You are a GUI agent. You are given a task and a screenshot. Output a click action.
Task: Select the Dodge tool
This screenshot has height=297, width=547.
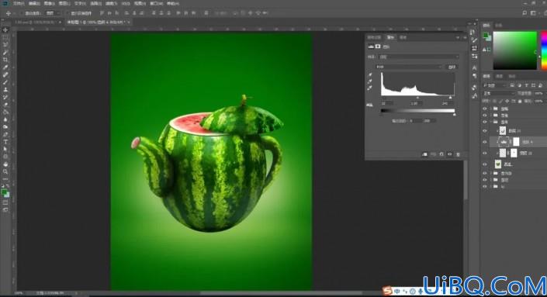(x=5, y=127)
